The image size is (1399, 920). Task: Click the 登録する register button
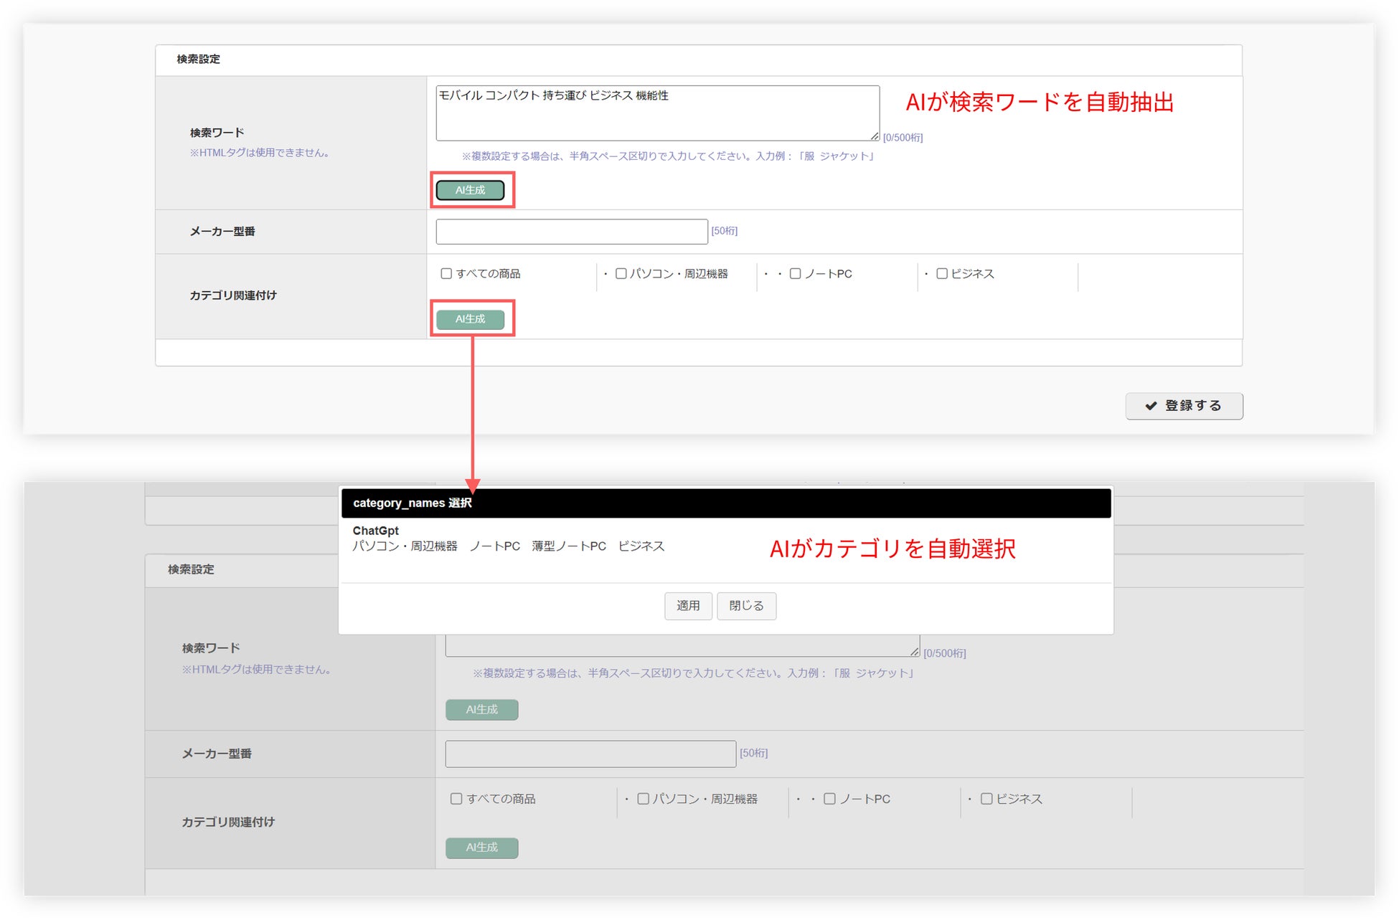coord(1184,406)
